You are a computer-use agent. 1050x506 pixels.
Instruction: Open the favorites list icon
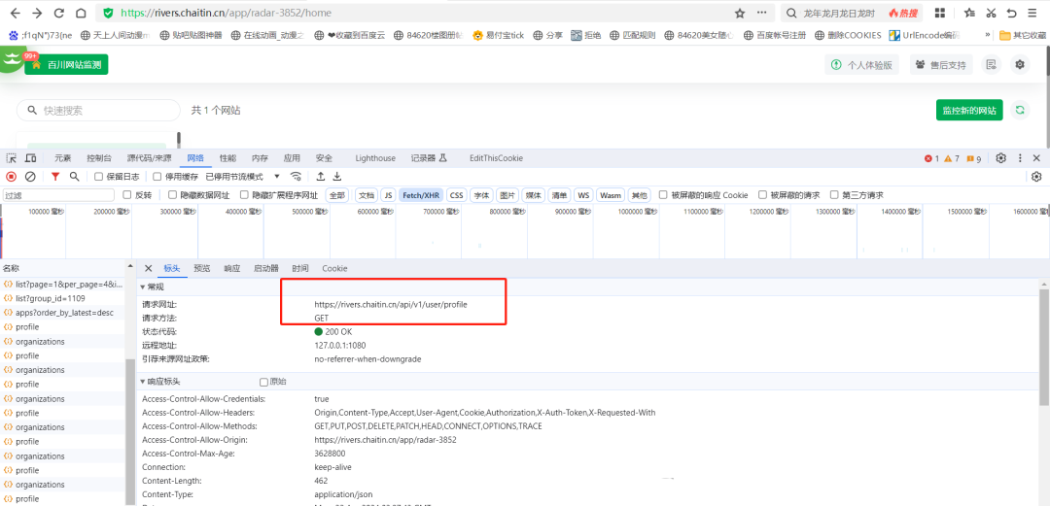pyautogui.click(x=969, y=13)
